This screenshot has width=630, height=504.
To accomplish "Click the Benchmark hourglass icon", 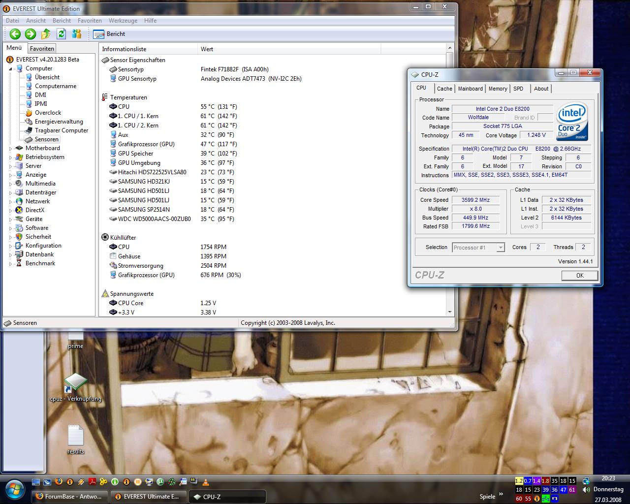I will (19, 263).
